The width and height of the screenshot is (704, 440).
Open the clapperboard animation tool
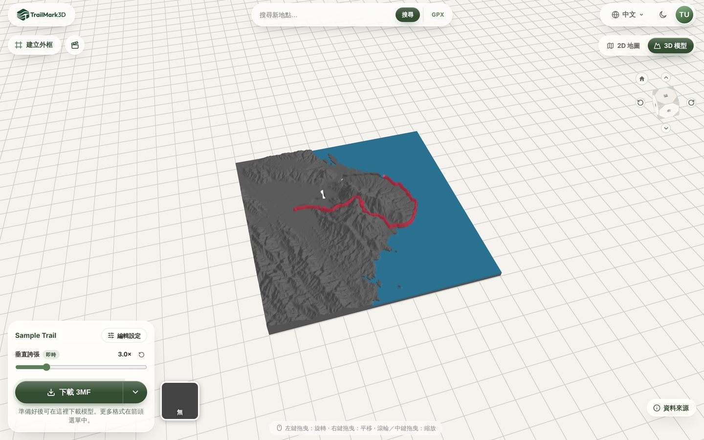click(x=75, y=45)
